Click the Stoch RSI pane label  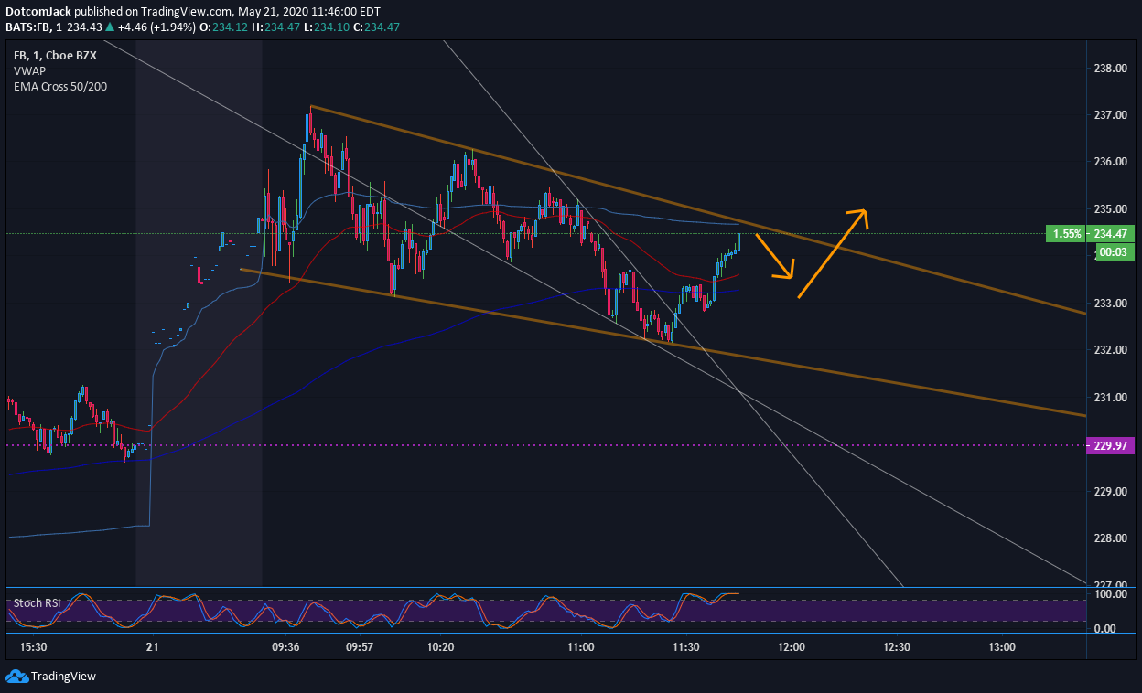[x=36, y=603]
